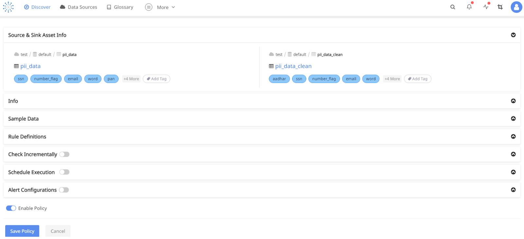
Task: Click 'test' in sink breadcrumb
Action: coord(279,55)
